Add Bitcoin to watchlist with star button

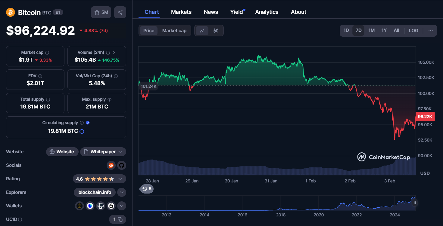(101, 12)
